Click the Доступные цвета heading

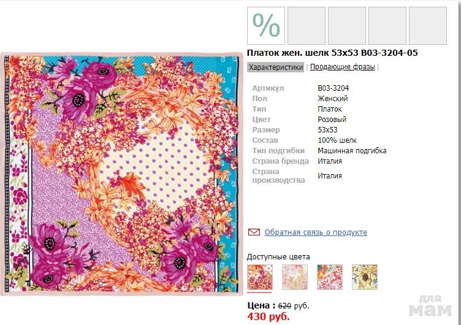coord(278,257)
